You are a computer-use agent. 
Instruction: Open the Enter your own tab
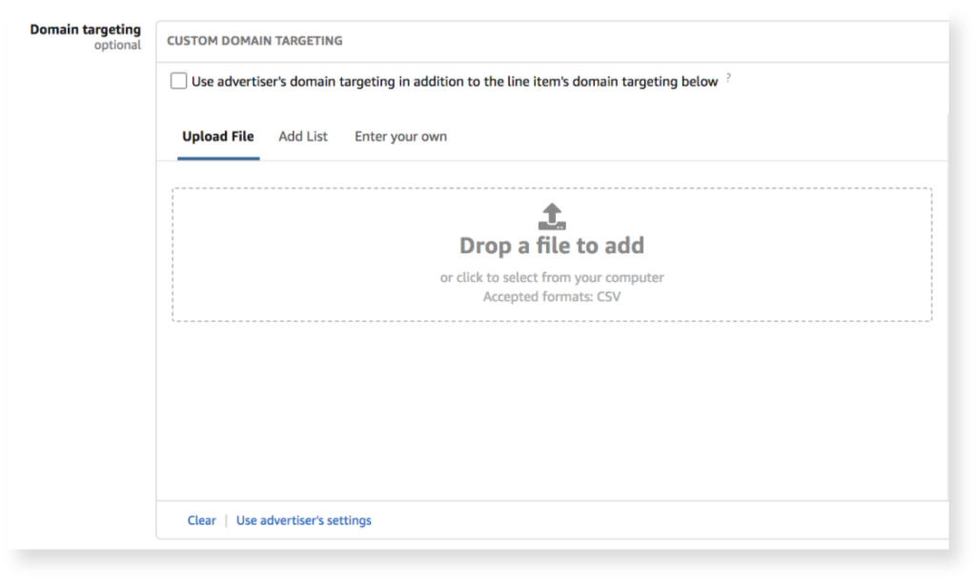pyautogui.click(x=401, y=136)
